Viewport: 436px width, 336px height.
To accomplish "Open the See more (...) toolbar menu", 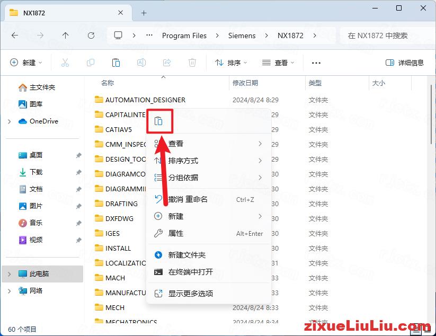I will (316, 63).
